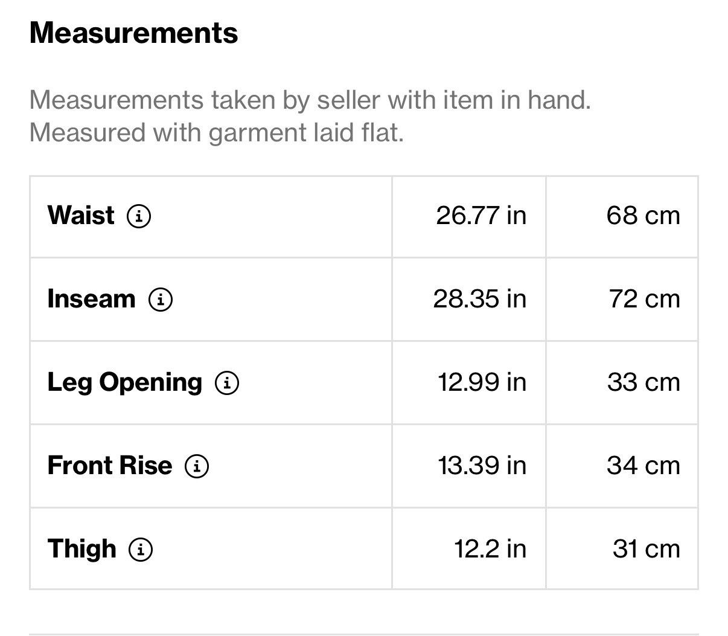This screenshot has width=728, height=636.
Task: Open the Thigh measurement info icon
Action: click(x=141, y=549)
